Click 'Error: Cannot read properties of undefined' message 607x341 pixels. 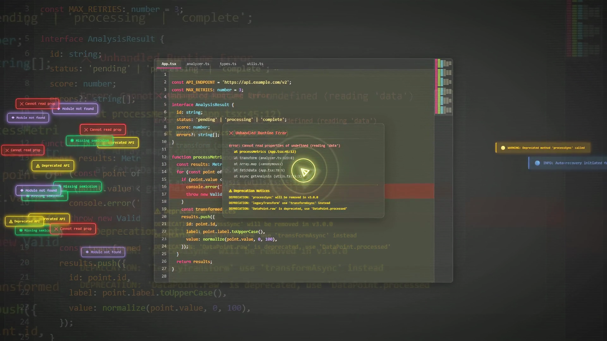pos(285,146)
